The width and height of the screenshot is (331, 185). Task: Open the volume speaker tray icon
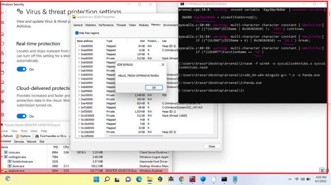click(x=302, y=179)
